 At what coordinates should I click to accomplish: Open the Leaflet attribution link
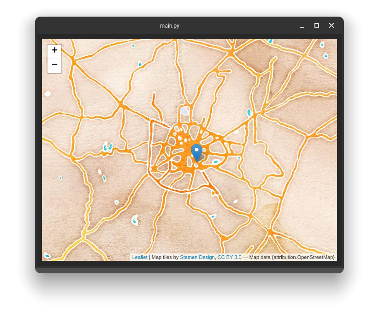point(140,257)
